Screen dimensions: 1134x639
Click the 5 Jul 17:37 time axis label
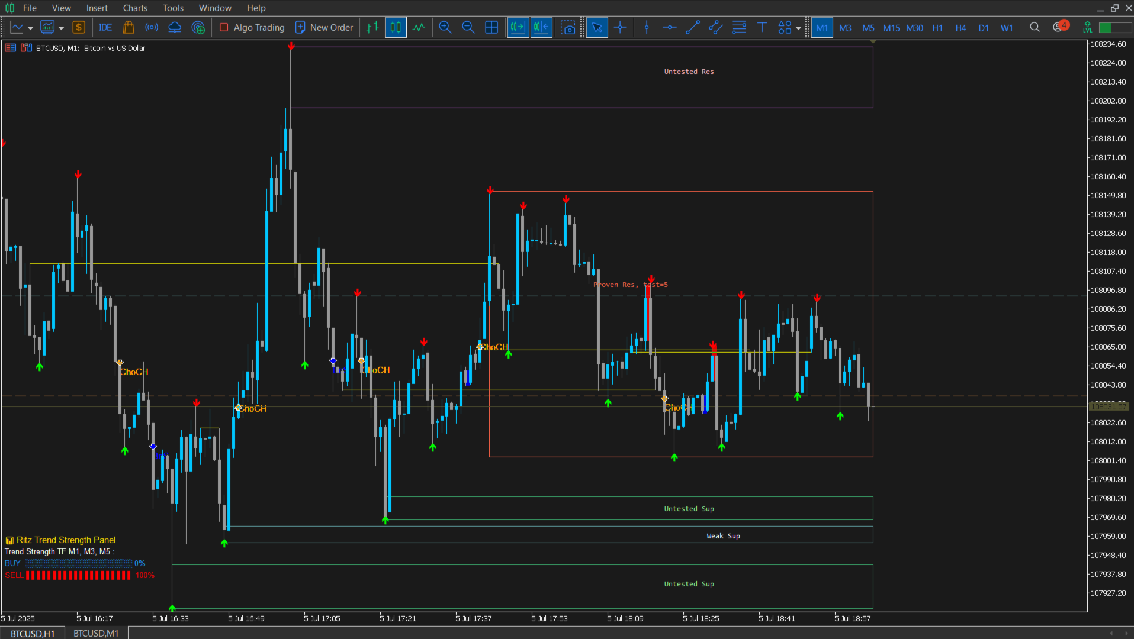tap(474, 618)
